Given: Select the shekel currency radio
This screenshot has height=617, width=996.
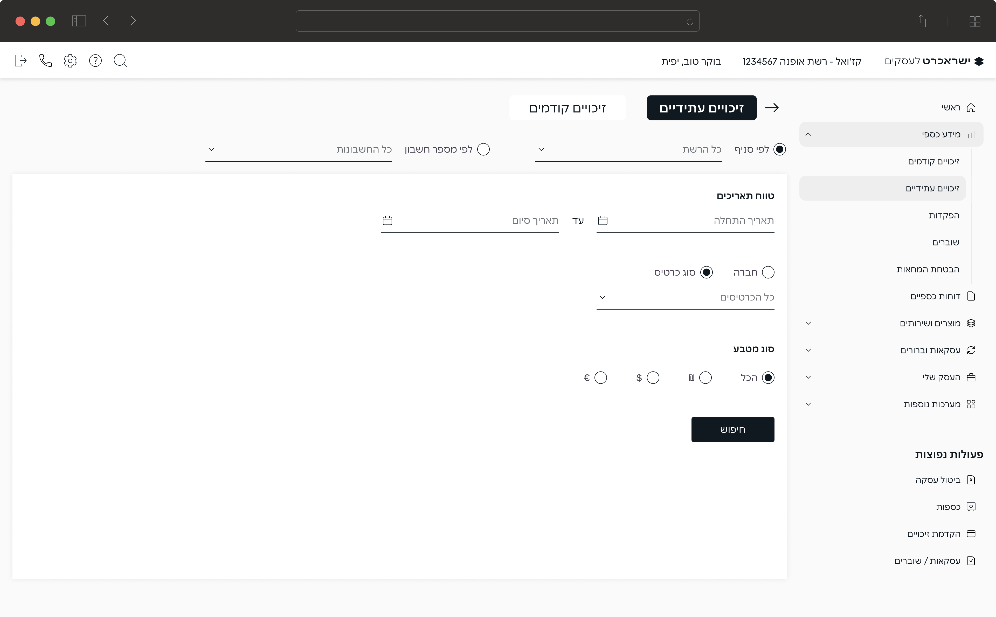Looking at the screenshot, I should pyautogui.click(x=705, y=378).
